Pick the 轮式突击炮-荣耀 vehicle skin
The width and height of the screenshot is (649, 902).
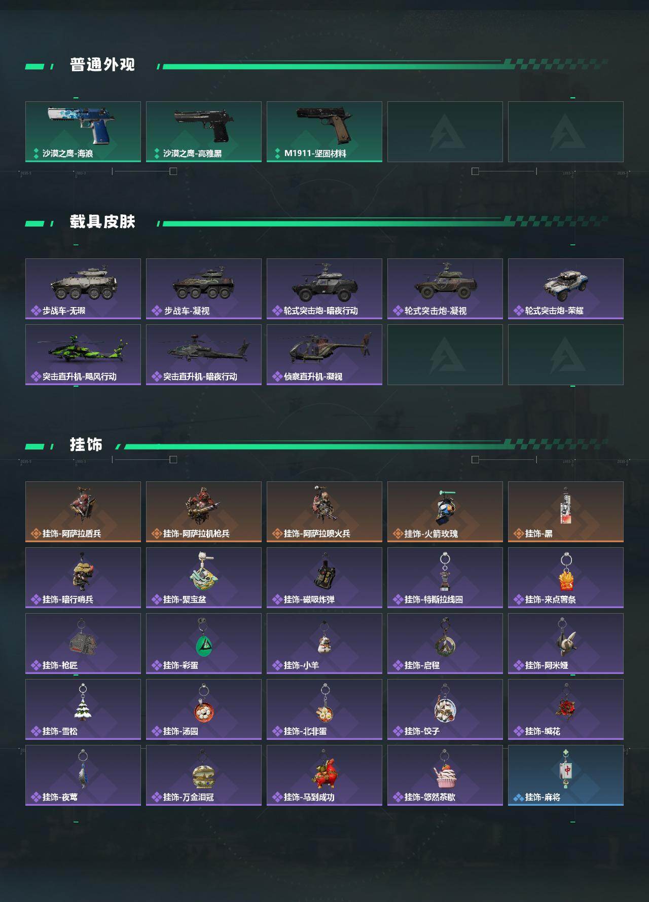pyautogui.click(x=566, y=289)
